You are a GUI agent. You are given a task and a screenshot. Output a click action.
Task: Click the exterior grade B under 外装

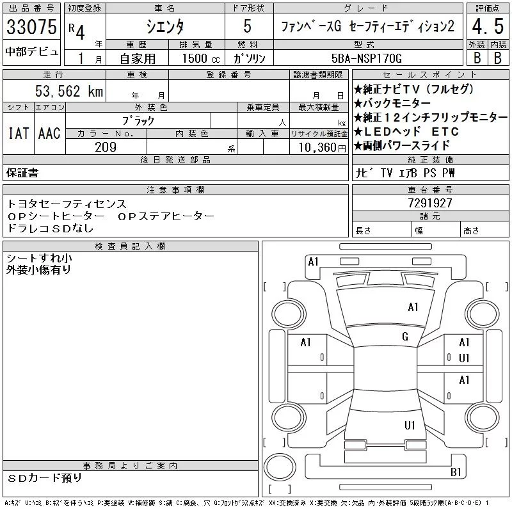477,58
